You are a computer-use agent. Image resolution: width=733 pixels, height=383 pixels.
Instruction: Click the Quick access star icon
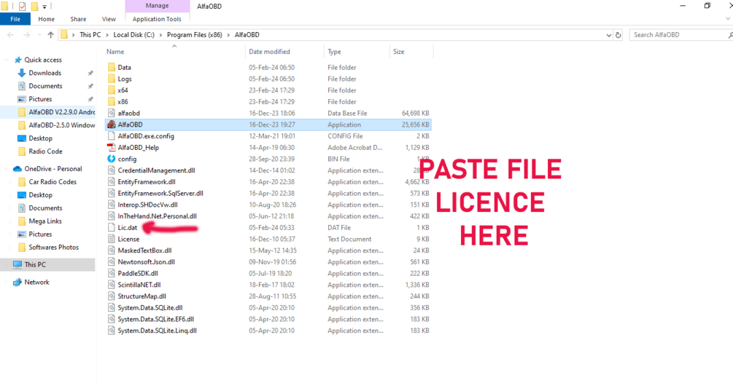[18, 60]
